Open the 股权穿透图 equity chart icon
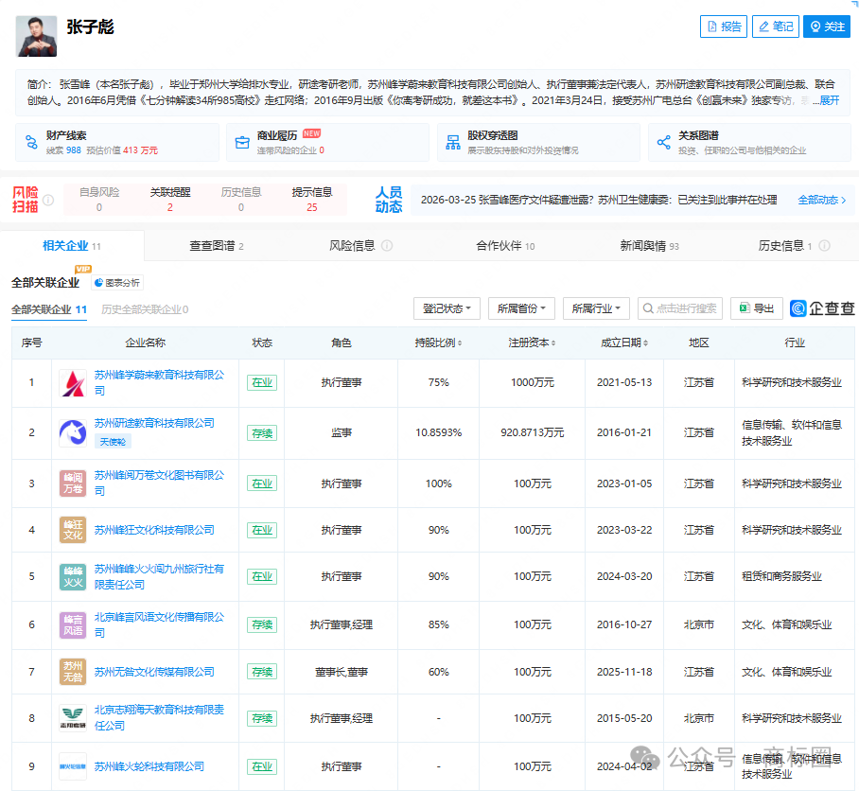Image resolution: width=859 pixels, height=791 pixels. pyautogui.click(x=453, y=143)
